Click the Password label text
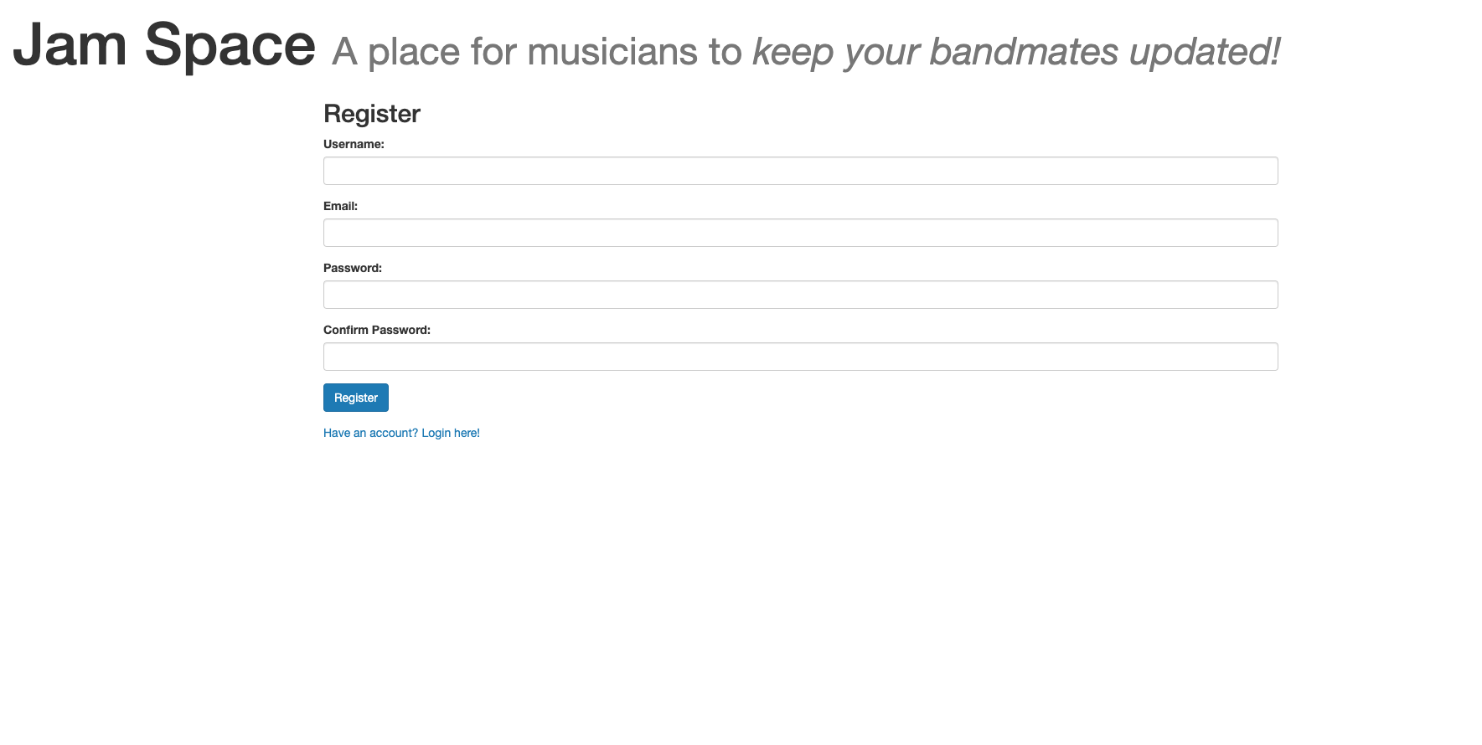The image size is (1482, 745). [x=352, y=267]
